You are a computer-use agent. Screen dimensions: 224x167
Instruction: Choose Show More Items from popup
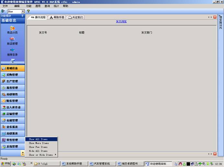[39, 143]
